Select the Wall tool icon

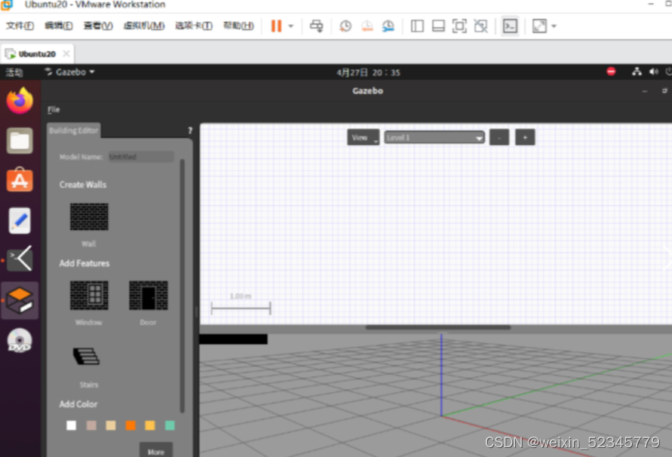point(89,216)
